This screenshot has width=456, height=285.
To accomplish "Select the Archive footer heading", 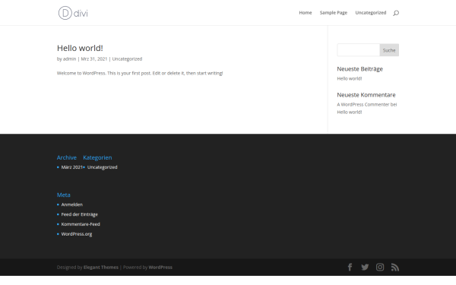I will coord(67,157).
